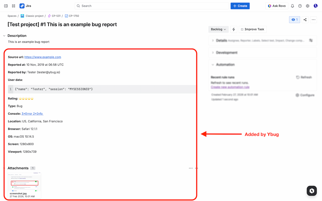Viewport: 322px width, 201px height.
Task: Open the help question mark icon
Action: 300,6
